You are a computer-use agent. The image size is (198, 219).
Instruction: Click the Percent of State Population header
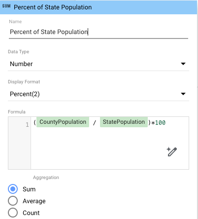[x=53, y=7]
